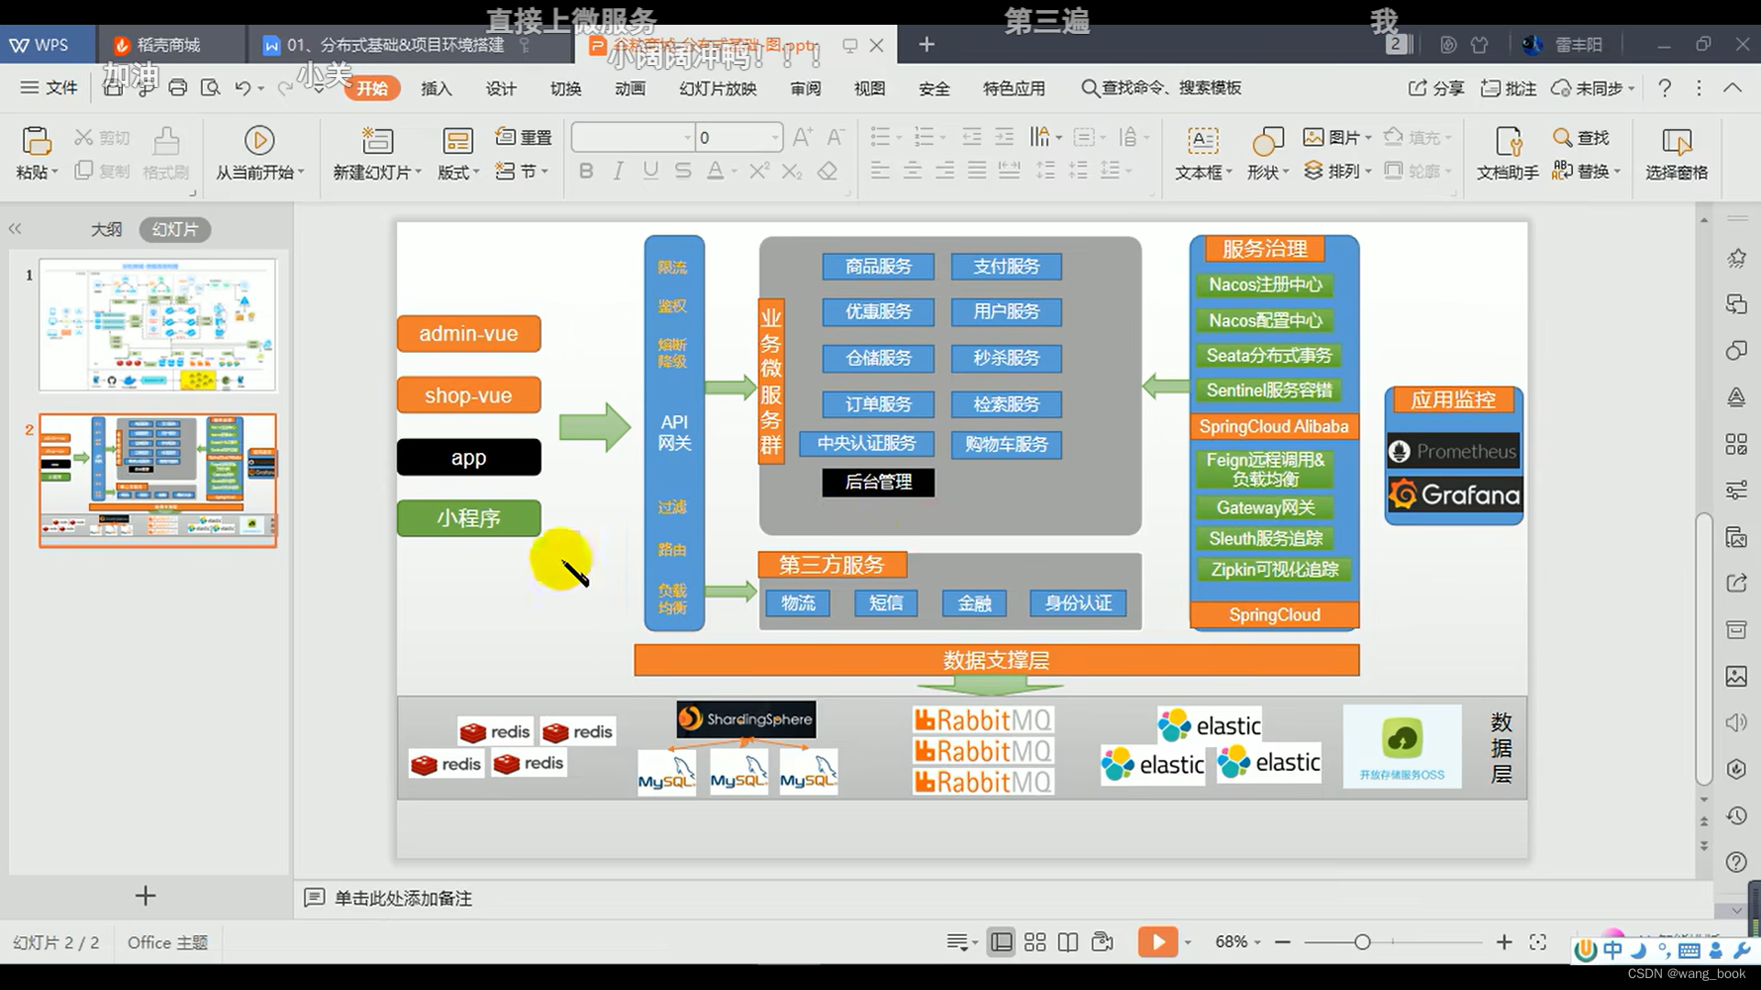Open the 文档助手 document assistant
The image size is (1761, 990).
pos(1509,151)
